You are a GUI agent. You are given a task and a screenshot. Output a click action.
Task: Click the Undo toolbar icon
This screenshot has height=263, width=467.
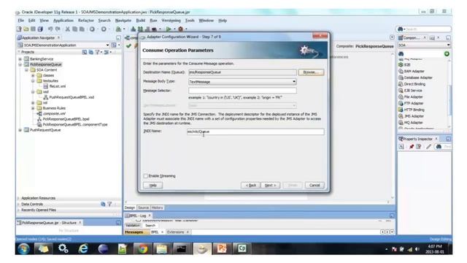[x=50, y=29]
